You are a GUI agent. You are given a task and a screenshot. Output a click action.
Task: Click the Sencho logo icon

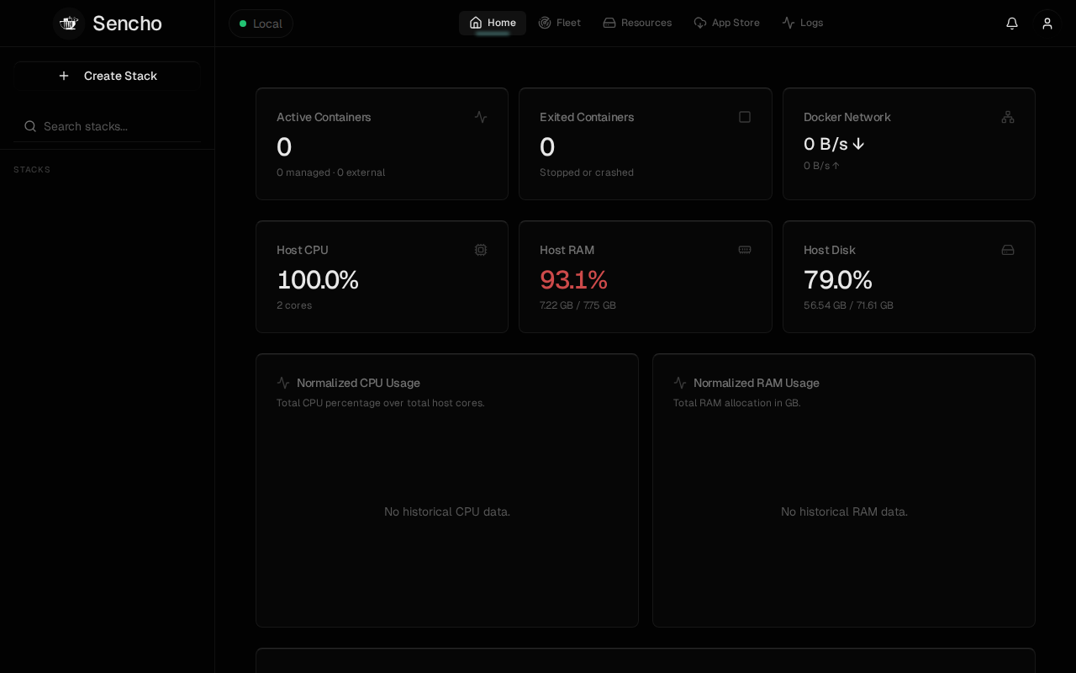click(x=69, y=24)
